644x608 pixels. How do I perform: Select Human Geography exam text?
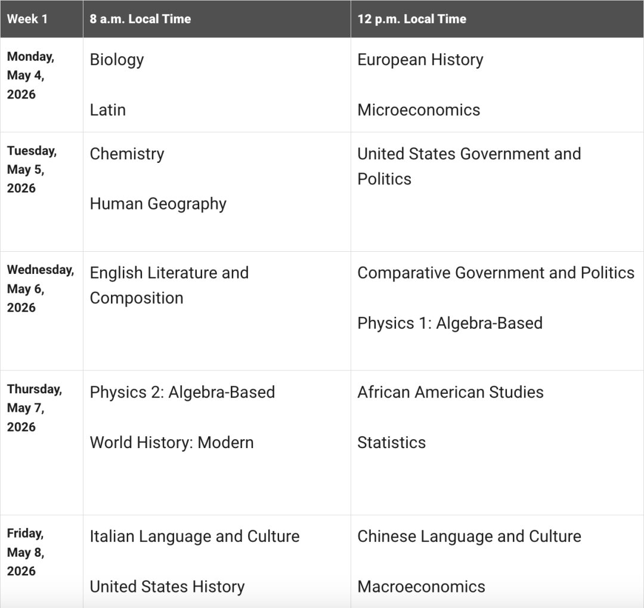tap(158, 204)
